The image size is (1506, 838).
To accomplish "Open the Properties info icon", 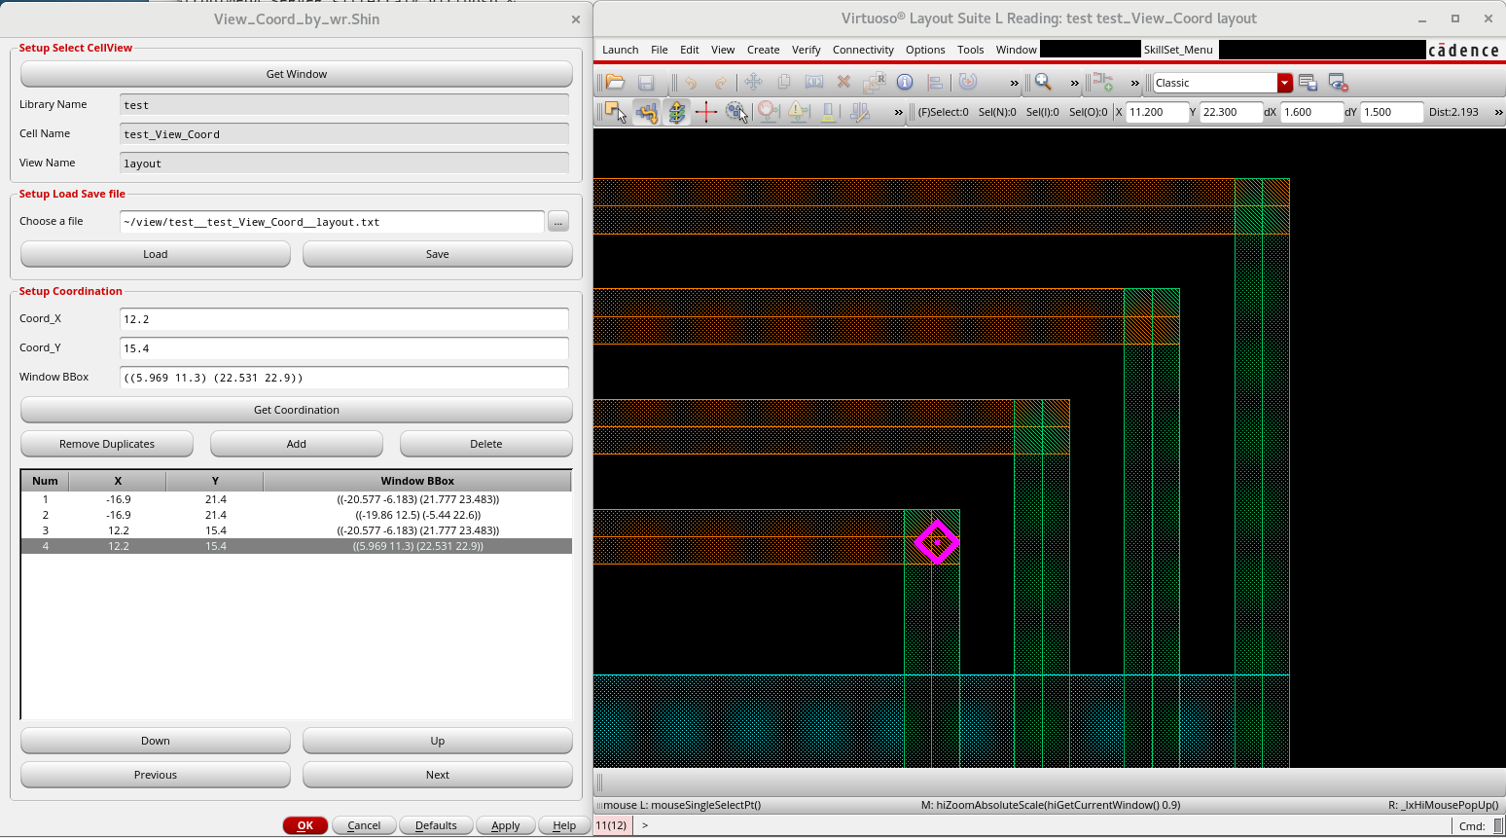I will click(x=905, y=83).
